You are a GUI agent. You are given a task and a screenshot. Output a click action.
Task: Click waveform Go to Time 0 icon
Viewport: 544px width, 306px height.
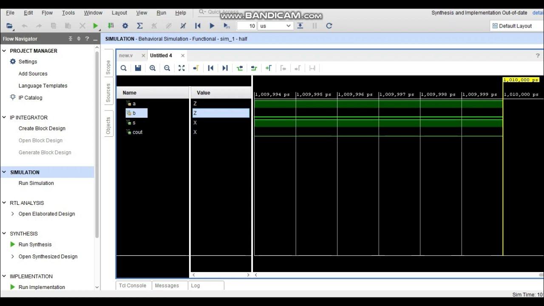pos(210,68)
